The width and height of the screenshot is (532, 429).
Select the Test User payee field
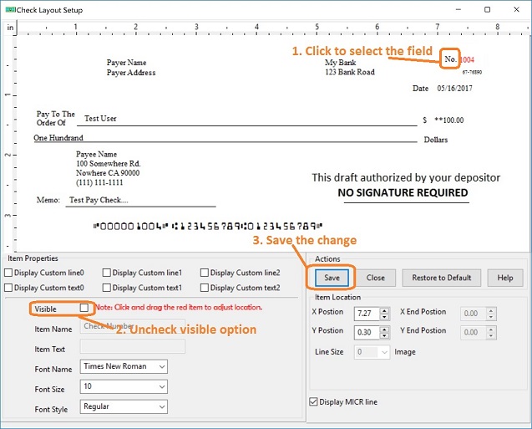click(100, 119)
